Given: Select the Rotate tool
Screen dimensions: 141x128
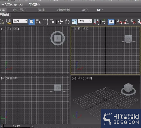Looking at the screenshot, I should [x=67, y=22].
